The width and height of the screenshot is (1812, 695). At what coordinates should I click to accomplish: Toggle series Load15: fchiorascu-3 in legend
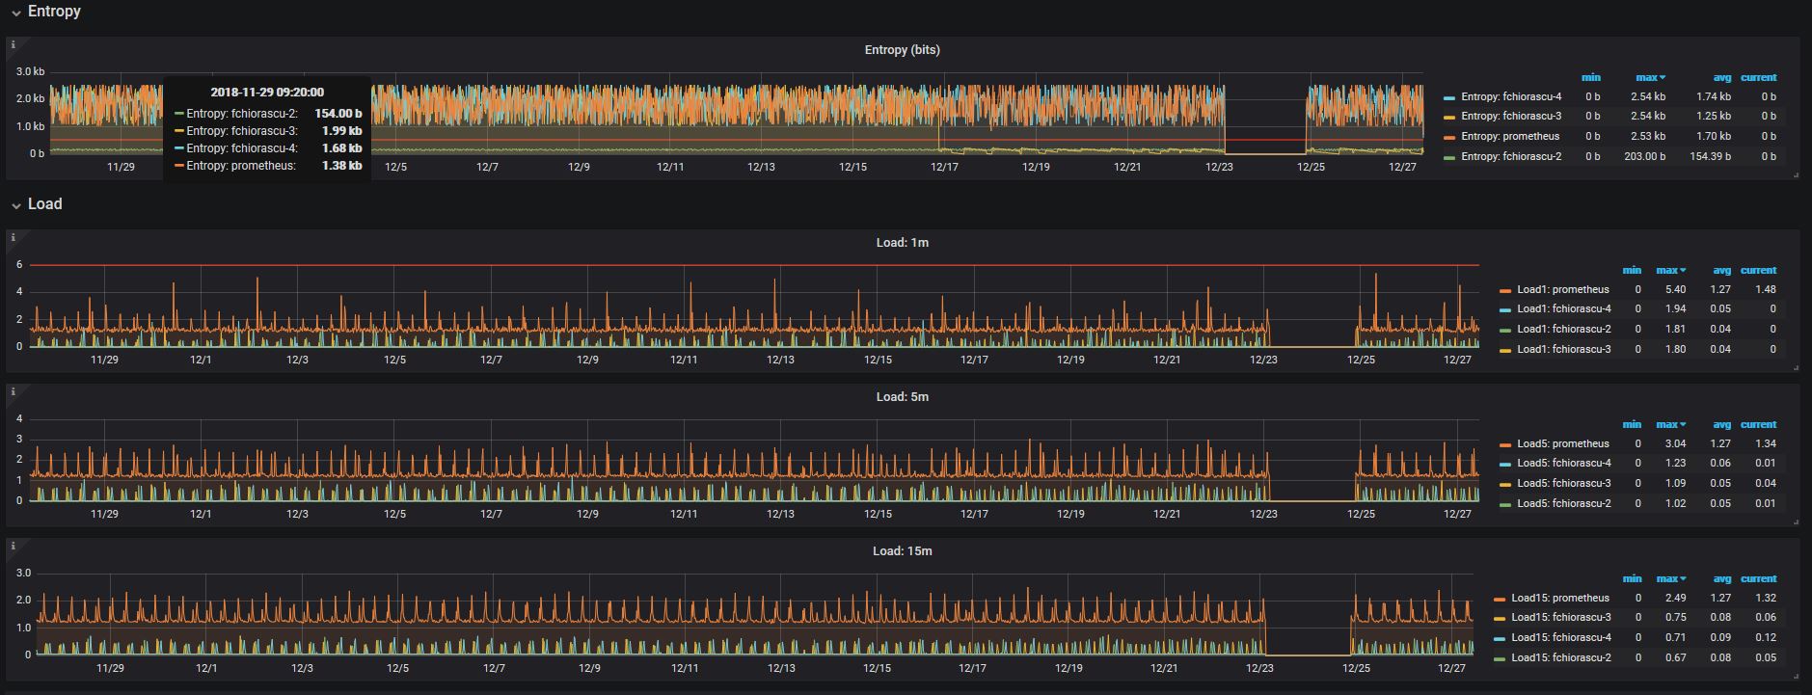click(1561, 618)
